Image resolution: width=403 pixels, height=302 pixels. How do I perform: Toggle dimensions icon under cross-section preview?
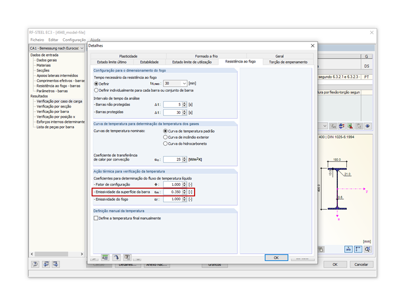358,249
